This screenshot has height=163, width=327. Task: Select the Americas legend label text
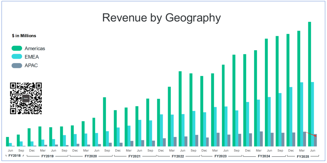[x=35, y=48]
